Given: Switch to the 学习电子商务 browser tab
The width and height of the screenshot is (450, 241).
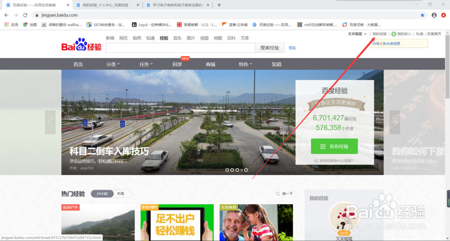Looking at the screenshot, I should click(x=178, y=5).
